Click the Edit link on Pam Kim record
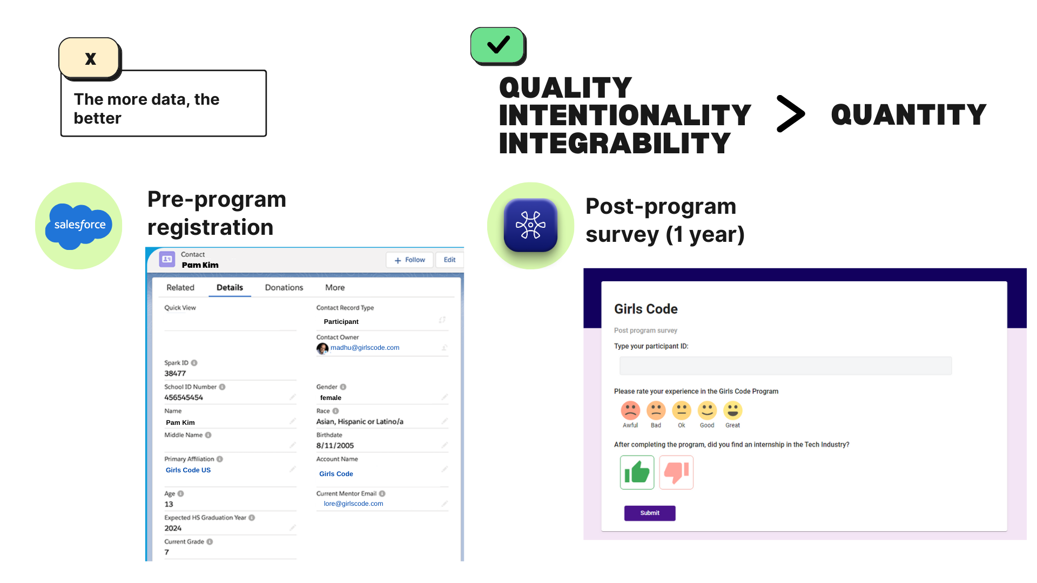Image resolution: width=1037 pixels, height=583 pixels. tap(449, 259)
